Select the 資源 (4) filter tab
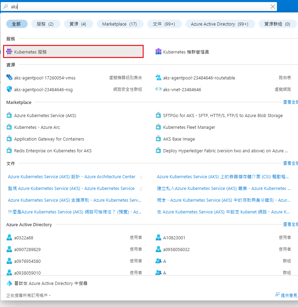The image size is (298, 307). [x=78, y=24]
